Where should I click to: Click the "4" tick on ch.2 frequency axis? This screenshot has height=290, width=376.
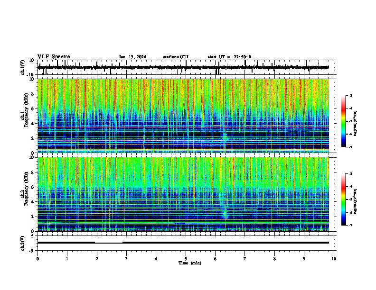pyautogui.click(x=33, y=202)
